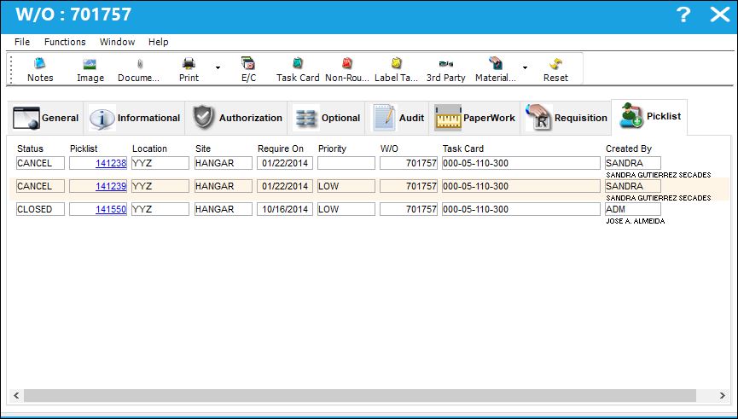Screen dimensions: 738x419
Task: Click the empty Priority field for picklist 141238
Action: (346, 163)
